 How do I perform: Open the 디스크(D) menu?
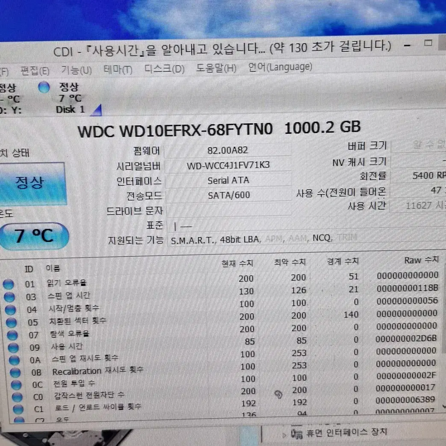pyautogui.click(x=164, y=69)
